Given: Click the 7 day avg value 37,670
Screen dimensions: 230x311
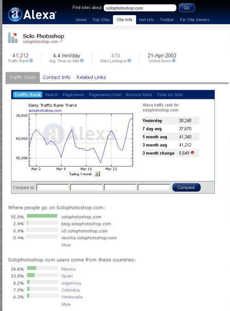Looking at the screenshot, I should tap(185, 128).
